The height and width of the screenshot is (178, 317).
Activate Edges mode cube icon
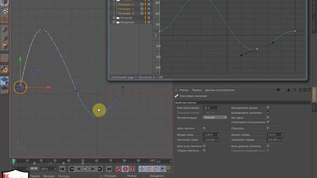point(4,38)
